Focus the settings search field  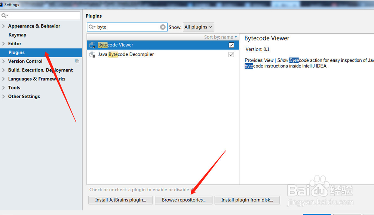pos(40,16)
